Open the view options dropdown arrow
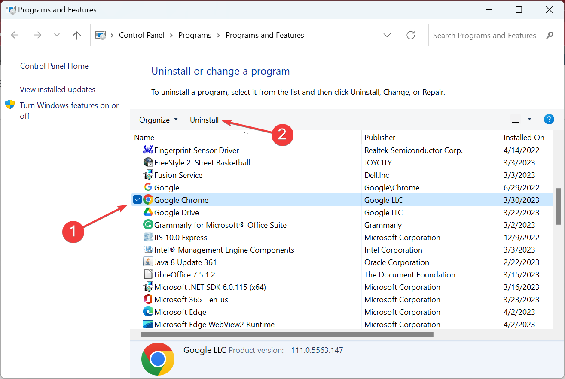This screenshot has height=379, width=565. tap(529, 120)
